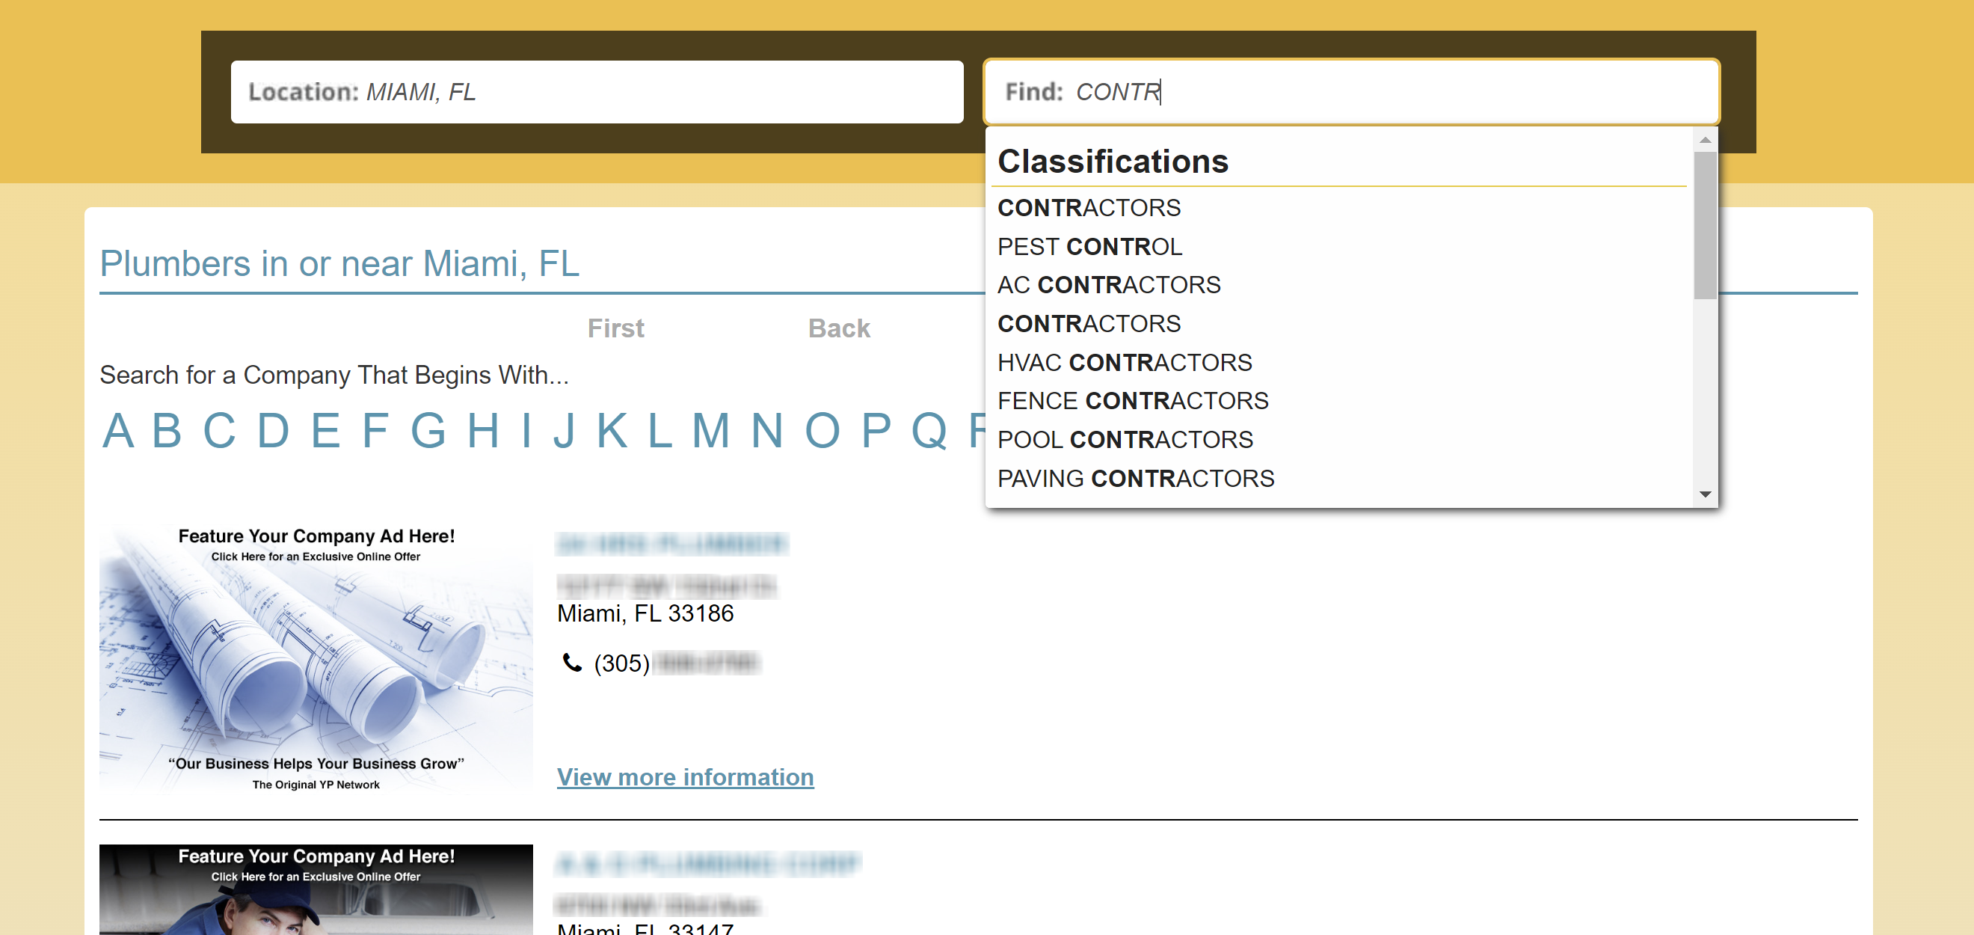Select CONTRACTORS from classifications dropdown
Viewport: 1974px width, 935px height.
[x=1088, y=208]
